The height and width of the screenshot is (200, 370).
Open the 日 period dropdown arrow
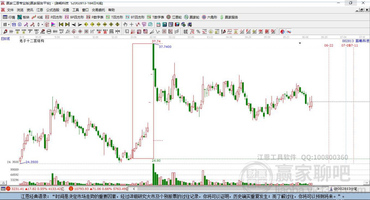coord(9,25)
